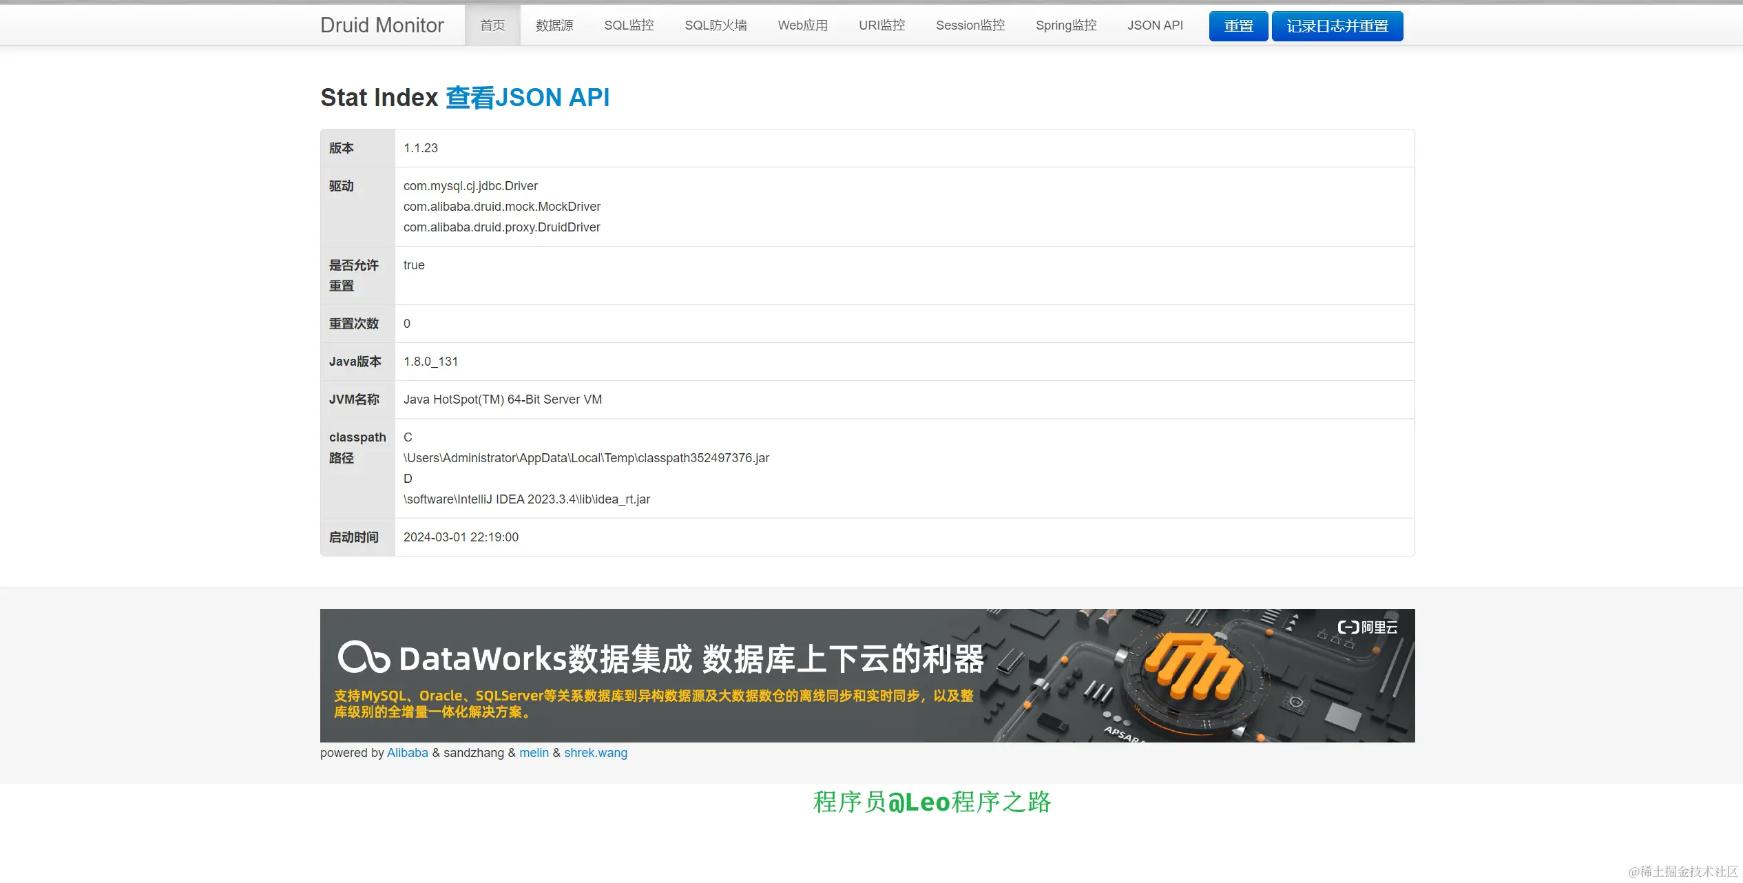The width and height of the screenshot is (1743, 883).
Task: Click the 阿里云 logo in banner
Action: 1368,627
